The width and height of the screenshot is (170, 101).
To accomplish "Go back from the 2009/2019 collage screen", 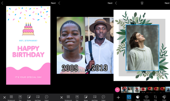I will tap(59, 3).
